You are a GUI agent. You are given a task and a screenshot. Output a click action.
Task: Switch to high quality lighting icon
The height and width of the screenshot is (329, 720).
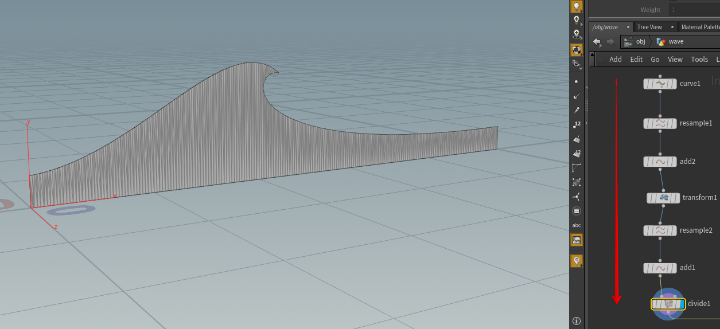[x=577, y=21]
